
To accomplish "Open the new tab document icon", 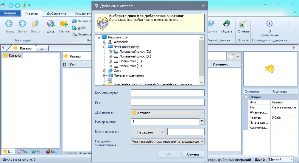I will point(41,48).
